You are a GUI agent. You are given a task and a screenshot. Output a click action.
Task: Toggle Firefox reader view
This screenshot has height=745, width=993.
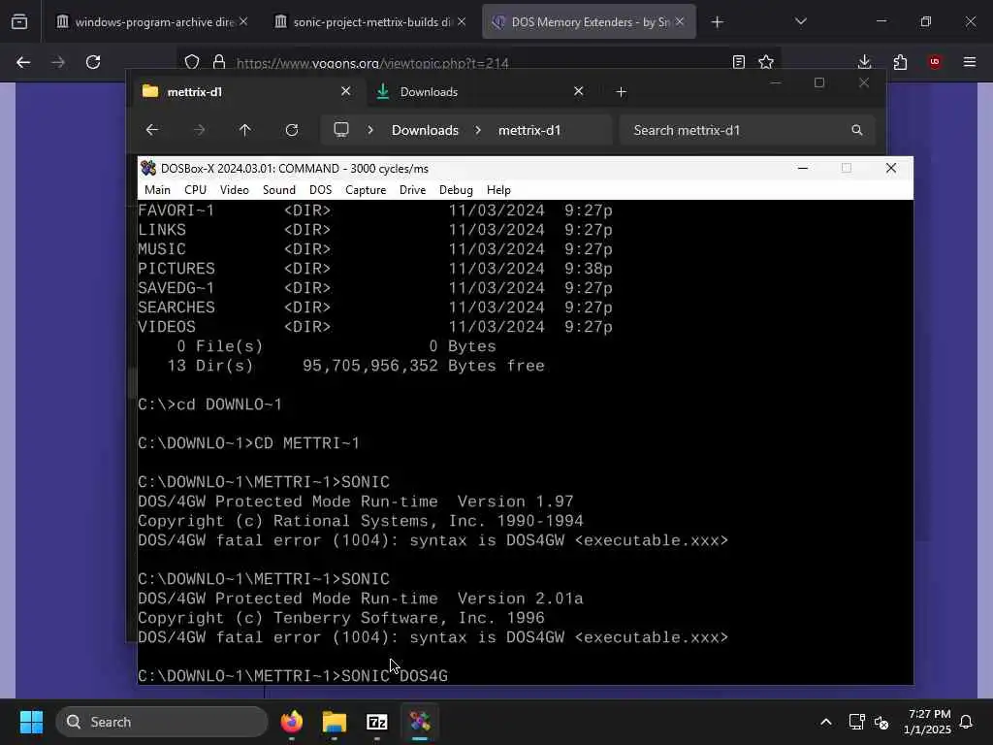pyautogui.click(x=738, y=62)
